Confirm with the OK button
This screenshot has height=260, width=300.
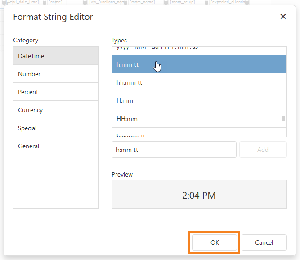pyautogui.click(x=215, y=242)
